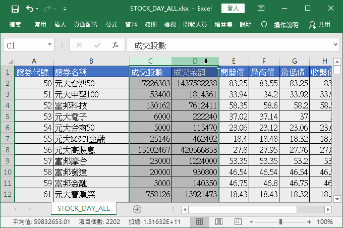Viewport: 343px width, 228px height.
Task: Click the Redo arrow icon
Action: (x=47, y=9)
